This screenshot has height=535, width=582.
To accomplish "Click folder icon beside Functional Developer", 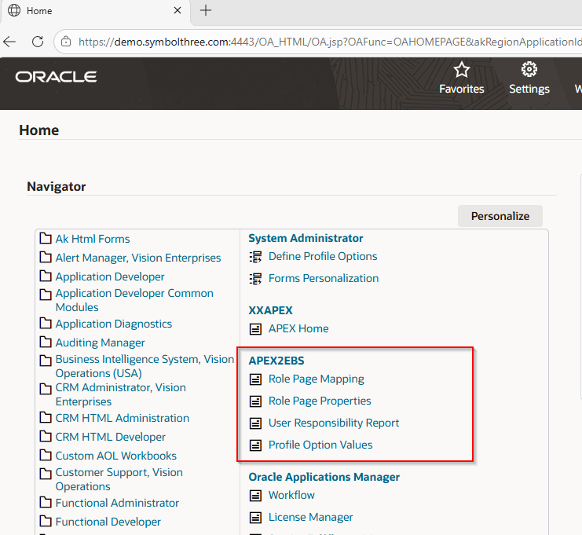I will (x=46, y=521).
